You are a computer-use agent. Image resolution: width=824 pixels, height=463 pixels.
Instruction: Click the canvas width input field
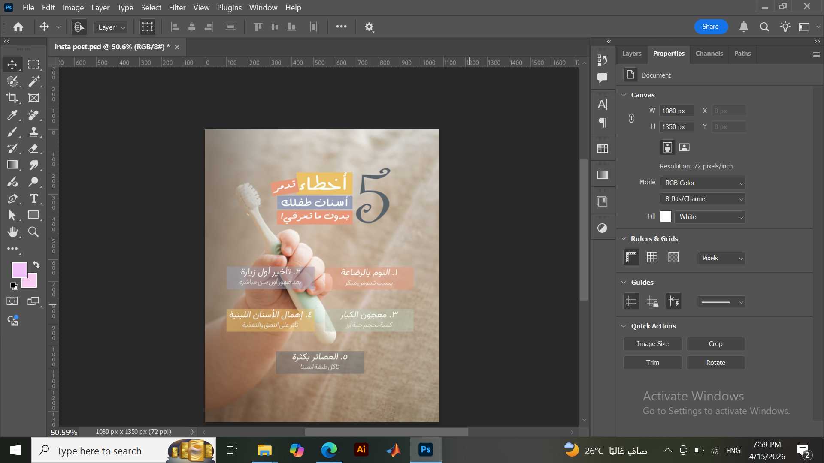click(x=676, y=111)
